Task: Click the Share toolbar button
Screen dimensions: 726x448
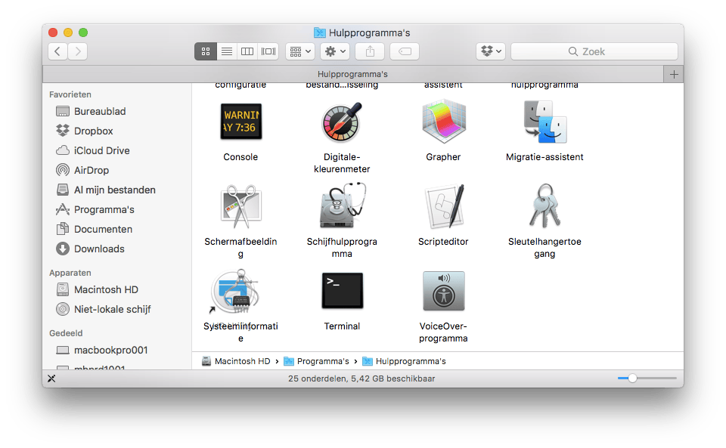Action: [370, 51]
